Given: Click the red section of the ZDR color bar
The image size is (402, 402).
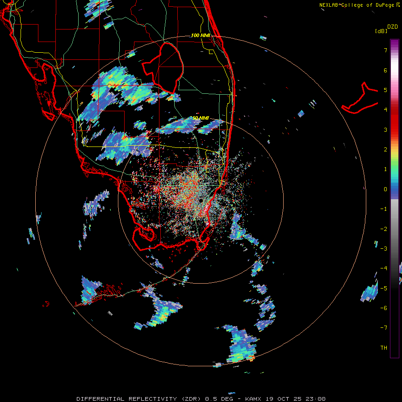Looking at the screenshot, I should (x=394, y=121).
